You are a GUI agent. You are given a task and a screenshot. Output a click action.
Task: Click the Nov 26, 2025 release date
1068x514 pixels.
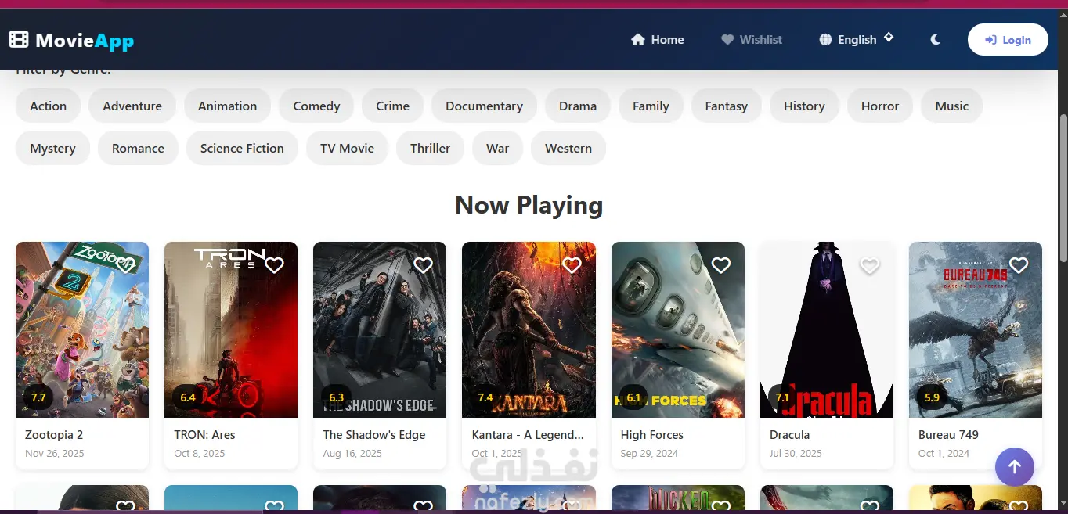[x=55, y=453]
